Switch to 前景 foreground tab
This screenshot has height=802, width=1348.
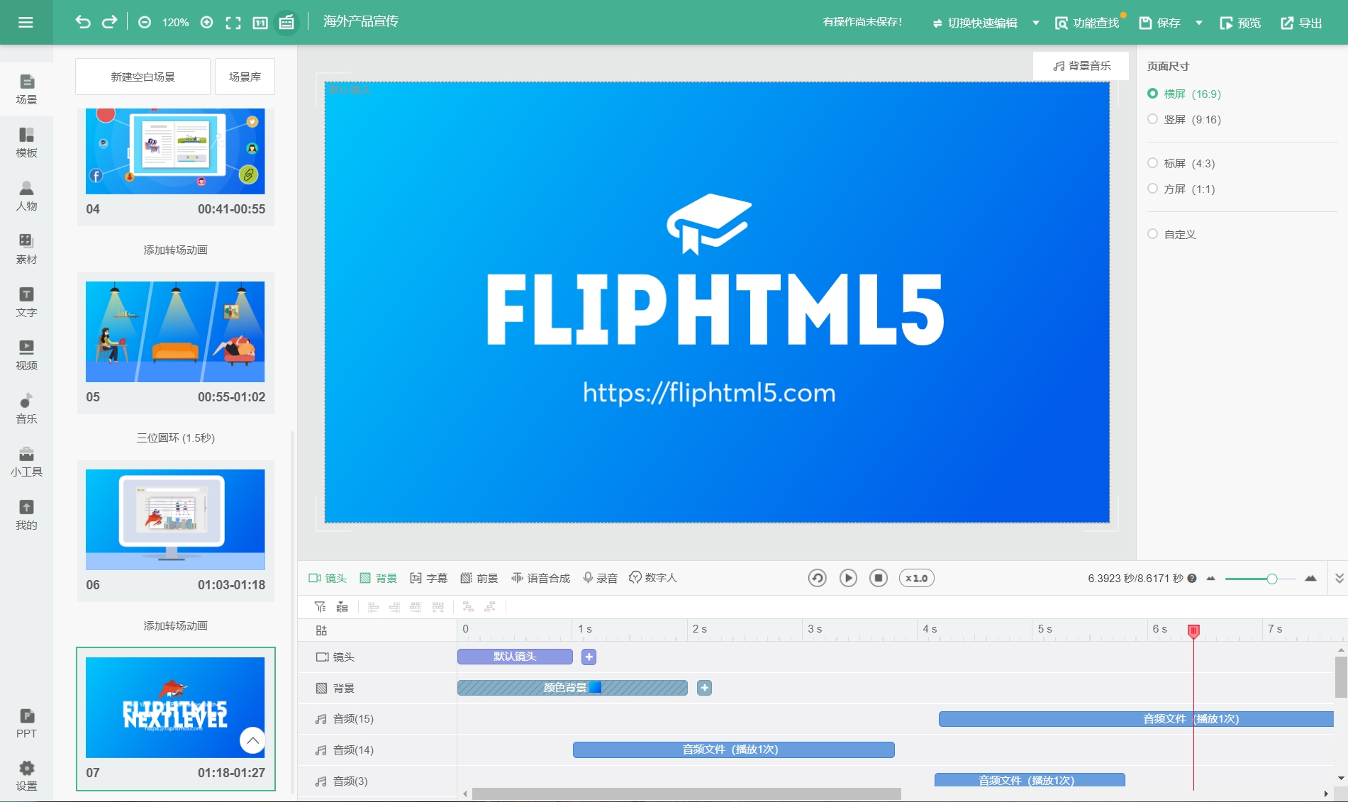coord(479,579)
